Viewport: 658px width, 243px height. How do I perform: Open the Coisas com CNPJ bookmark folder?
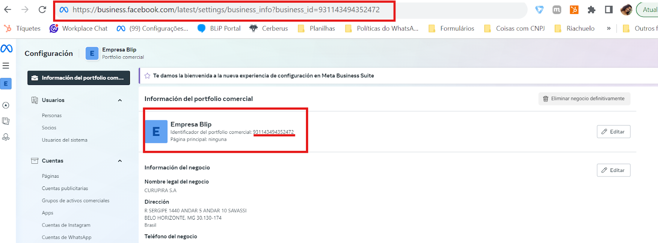pyautogui.click(x=514, y=28)
